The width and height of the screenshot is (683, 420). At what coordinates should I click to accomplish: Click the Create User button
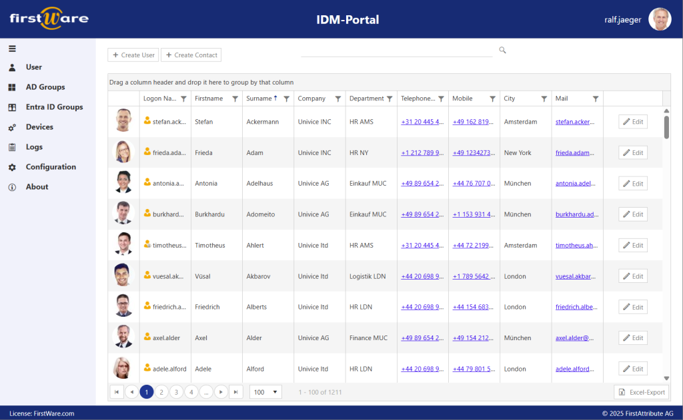(133, 55)
